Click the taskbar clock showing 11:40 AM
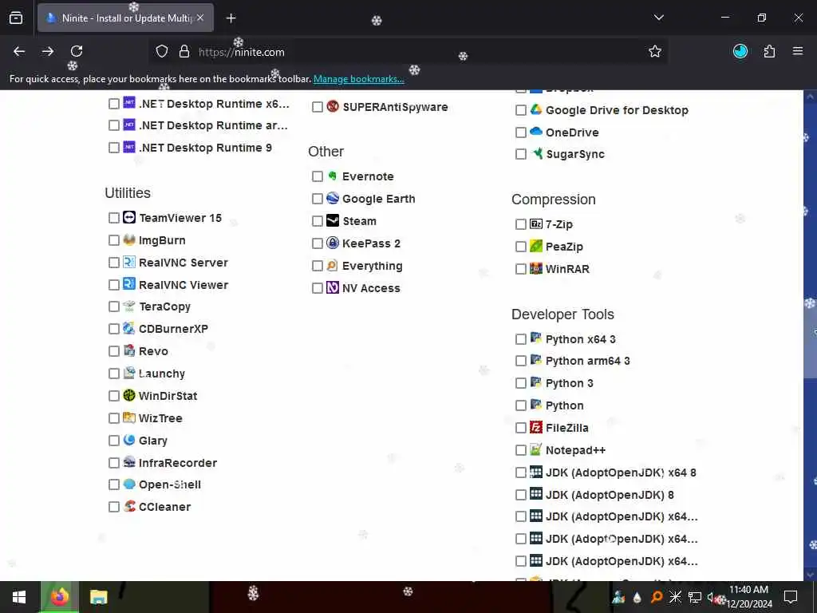Image resolution: width=817 pixels, height=613 pixels. click(749, 597)
